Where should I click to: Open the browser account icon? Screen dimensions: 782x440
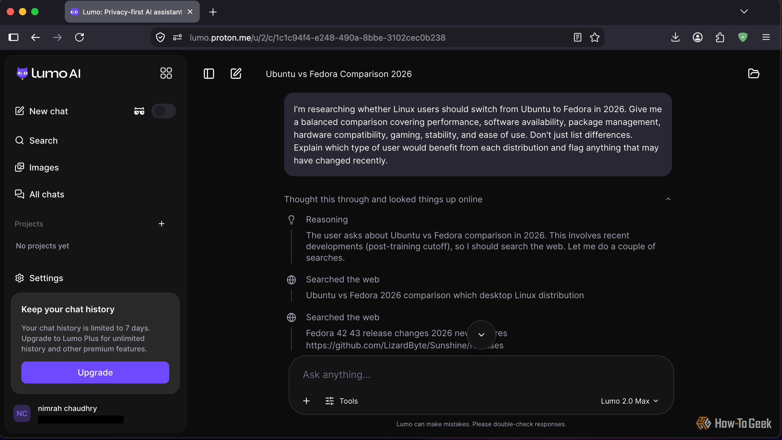[698, 37]
